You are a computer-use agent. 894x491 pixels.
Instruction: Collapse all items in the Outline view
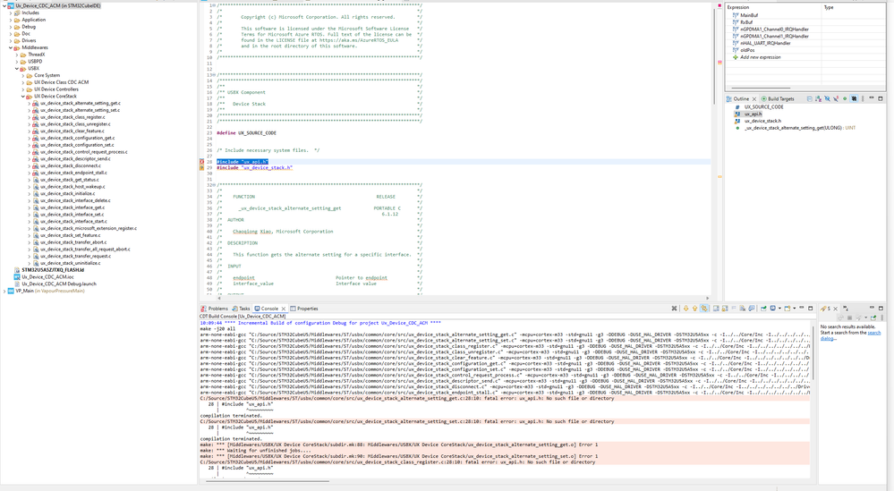click(810, 98)
